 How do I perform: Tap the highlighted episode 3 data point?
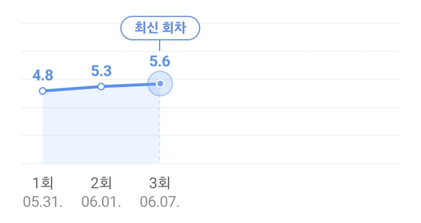pyautogui.click(x=160, y=84)
